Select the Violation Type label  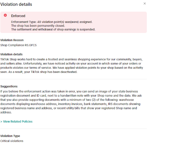tap(10, 136)
